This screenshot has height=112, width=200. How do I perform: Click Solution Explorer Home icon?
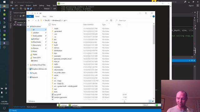click(x=21, y=16)
